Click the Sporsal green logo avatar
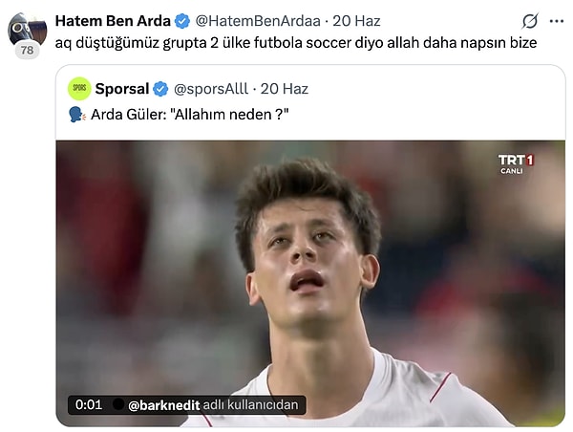The height and width of the screenshot is (432, 573). click(x=79, y=89)
